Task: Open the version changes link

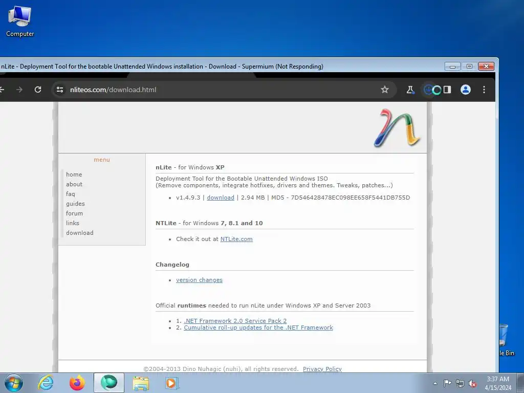Action: pyautogui.click(x=199, y=280)
